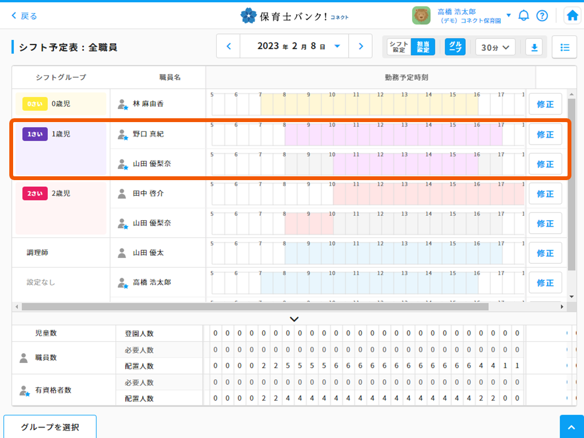Go to the home screen icon

tap(573, 15)
